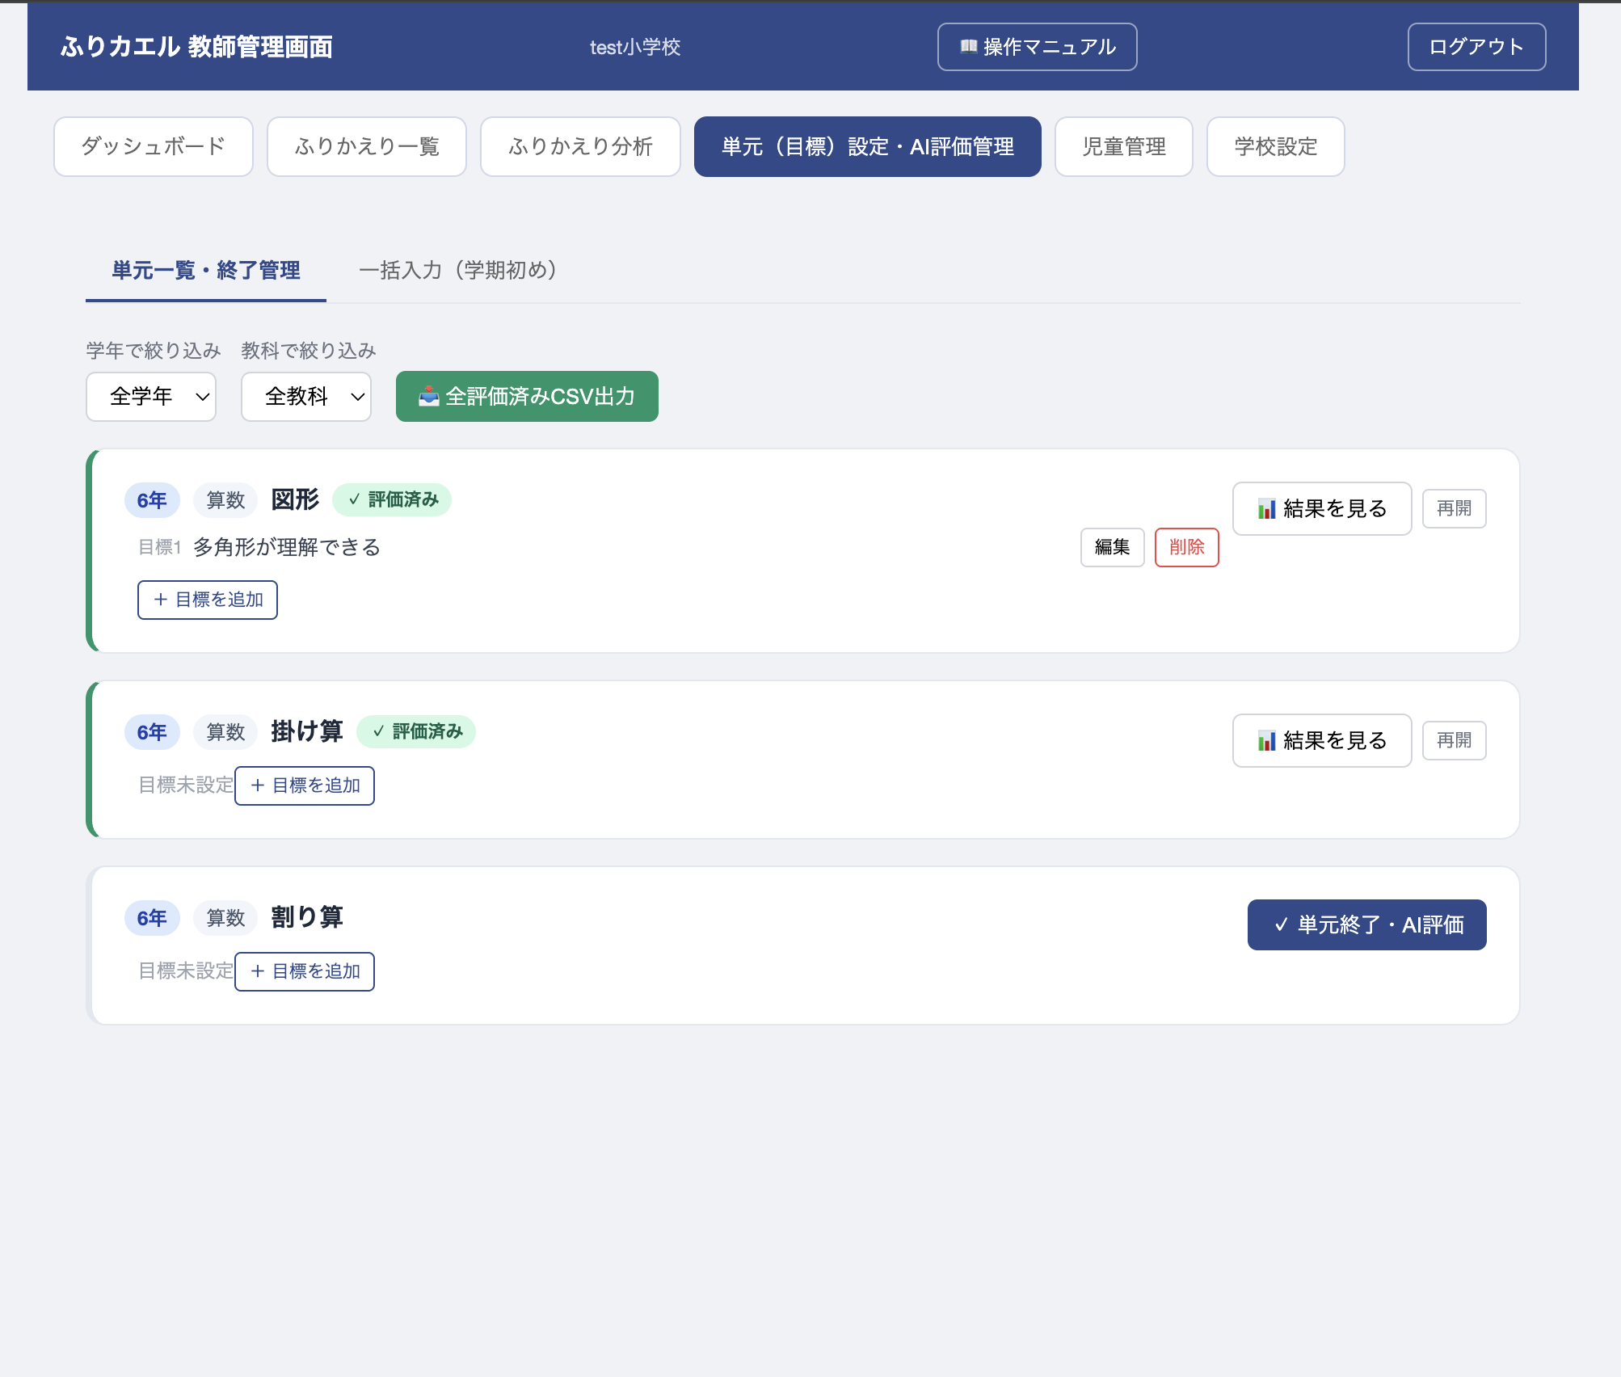Image resolution: width=1621 pixels, height=1377 pixels.
Task: Click 編集 button for 多角形 goal
Action: coord(1112,547)
